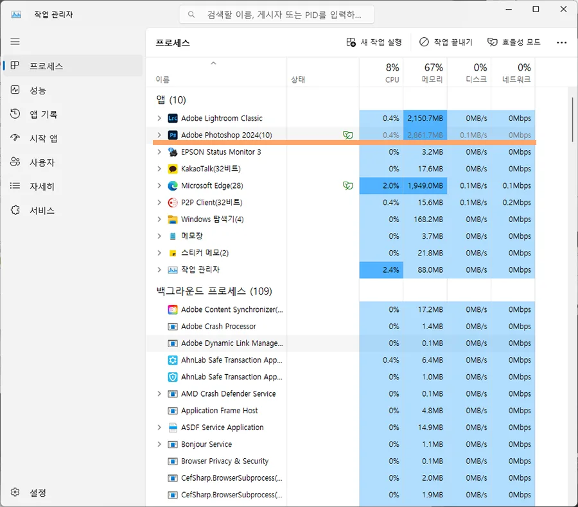Click the 작업 끝내기 button
Screen dimensions: 578x507
tap(447, 42)
